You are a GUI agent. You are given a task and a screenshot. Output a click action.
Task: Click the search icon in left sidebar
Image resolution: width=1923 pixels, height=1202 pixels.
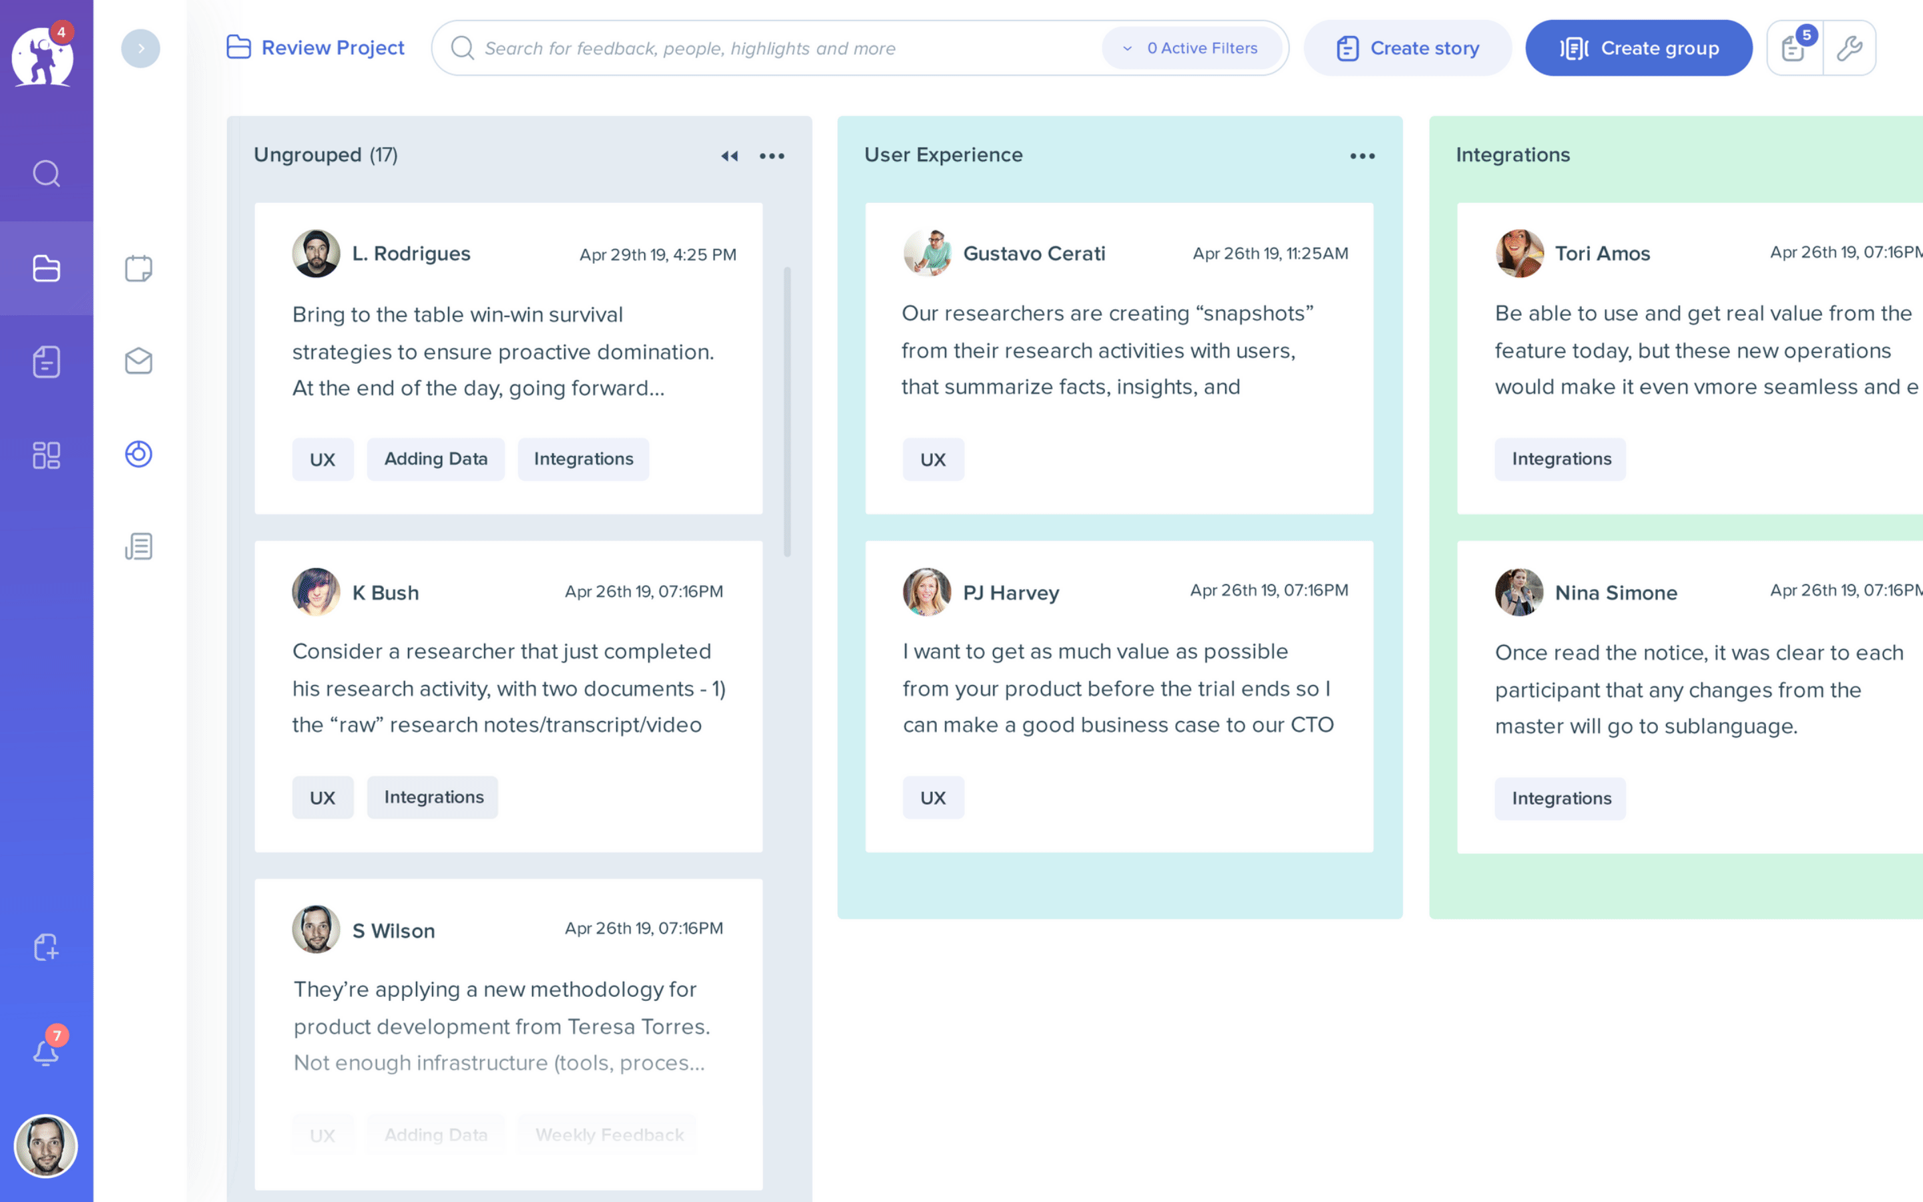pos(46,174)
